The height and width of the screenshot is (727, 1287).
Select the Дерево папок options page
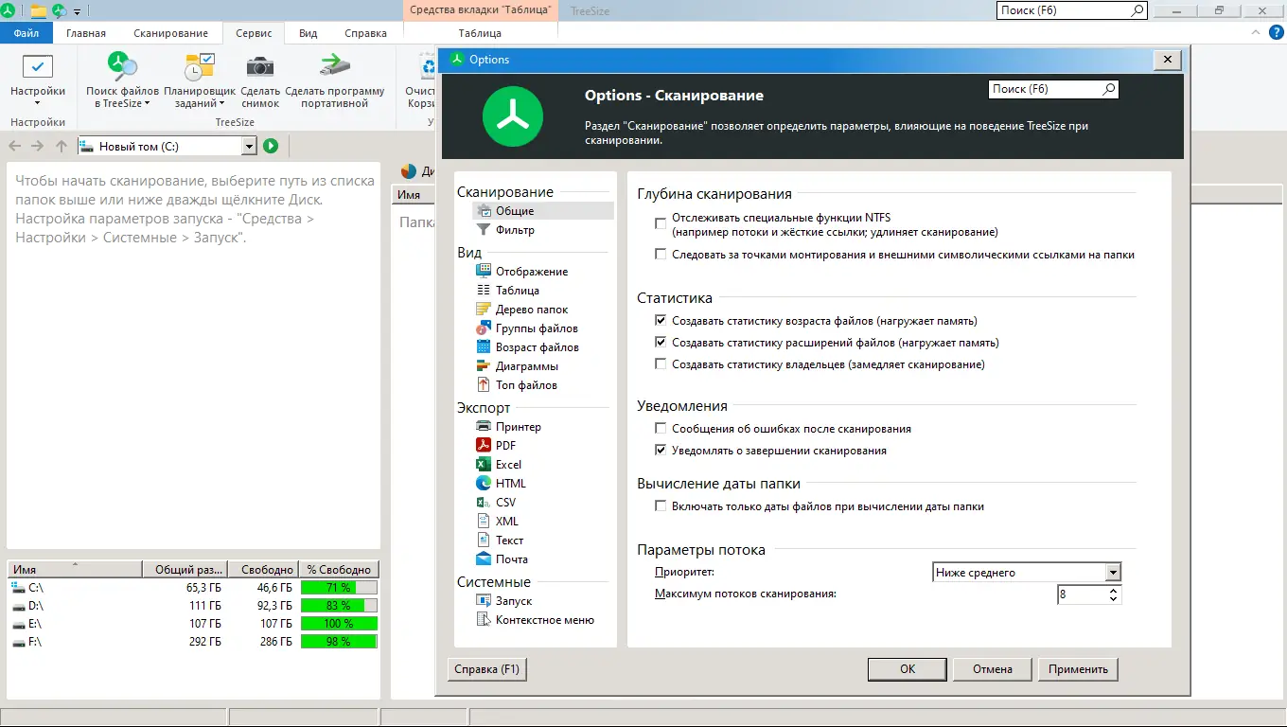click(x=532, y=310)
